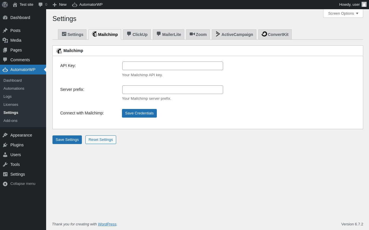The height and width of the screenshot is (230, 369).
Task: Open Automations in the AutomatorWP submenu
Action: 14,89
